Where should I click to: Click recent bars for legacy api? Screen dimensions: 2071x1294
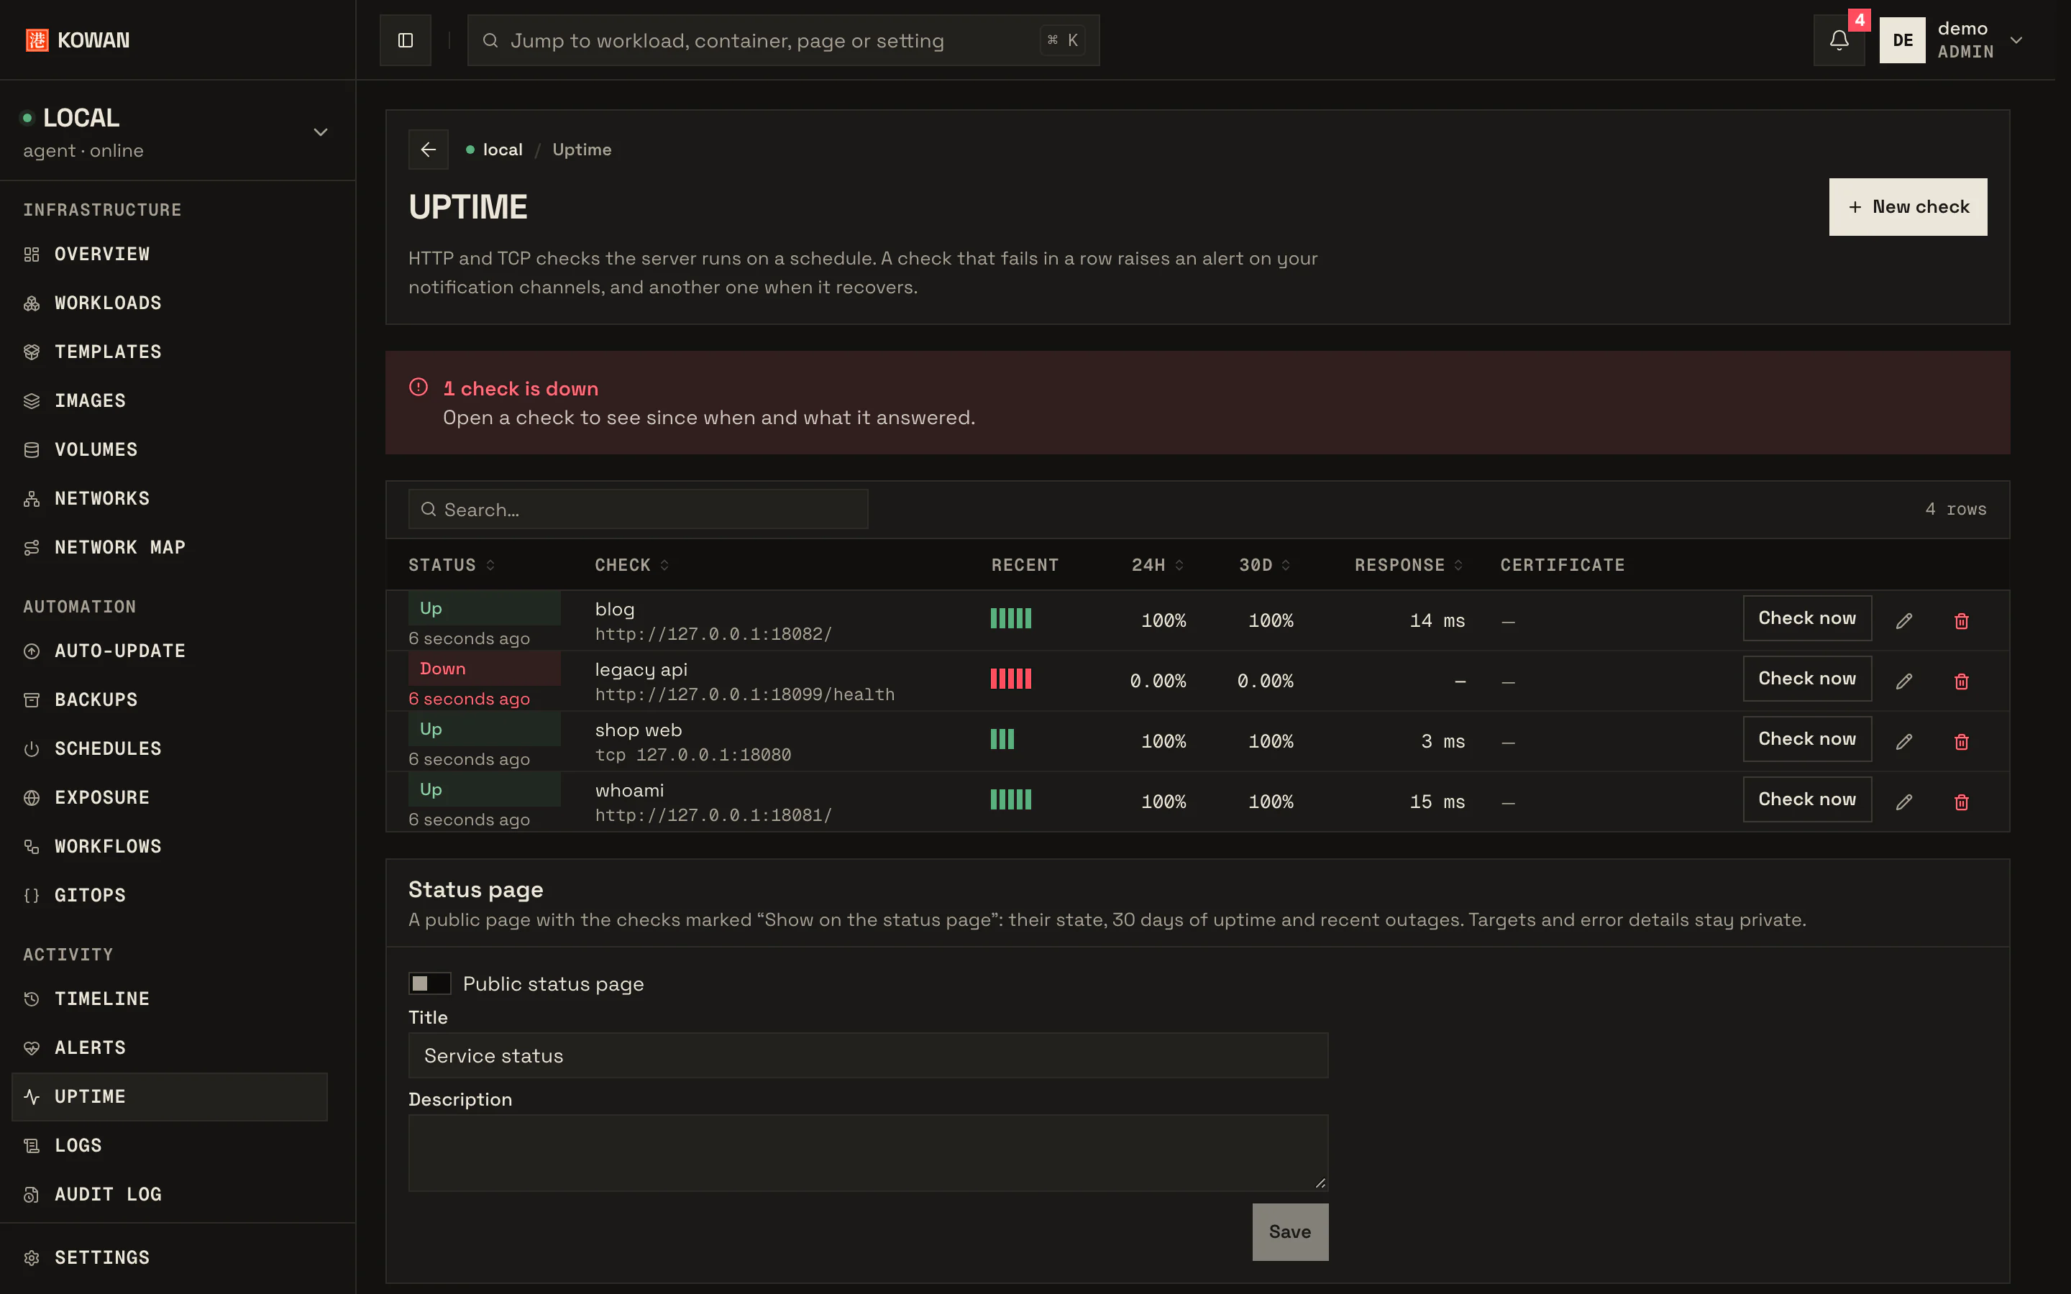pyautogui.click(x=1010, y=679)
